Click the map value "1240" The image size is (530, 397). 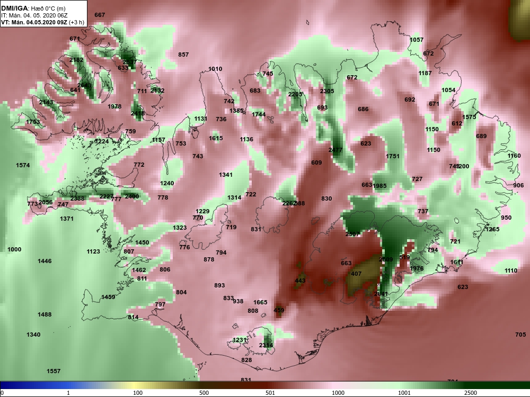pos(167,183)
